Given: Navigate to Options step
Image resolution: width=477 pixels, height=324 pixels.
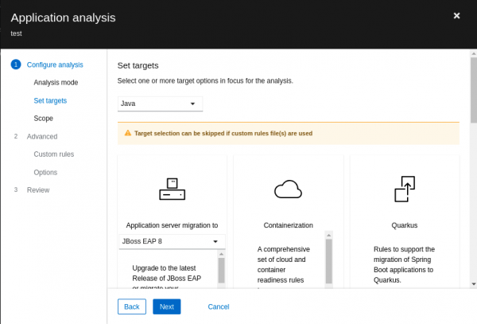Looking at the screenshot, I should pos(45,172).
